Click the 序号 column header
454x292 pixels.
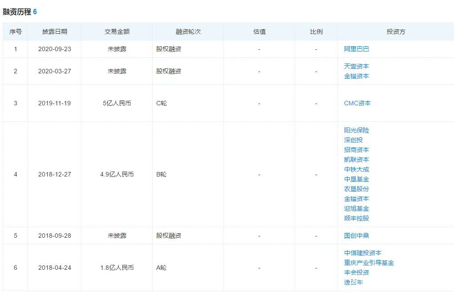(x=15, y=32)
